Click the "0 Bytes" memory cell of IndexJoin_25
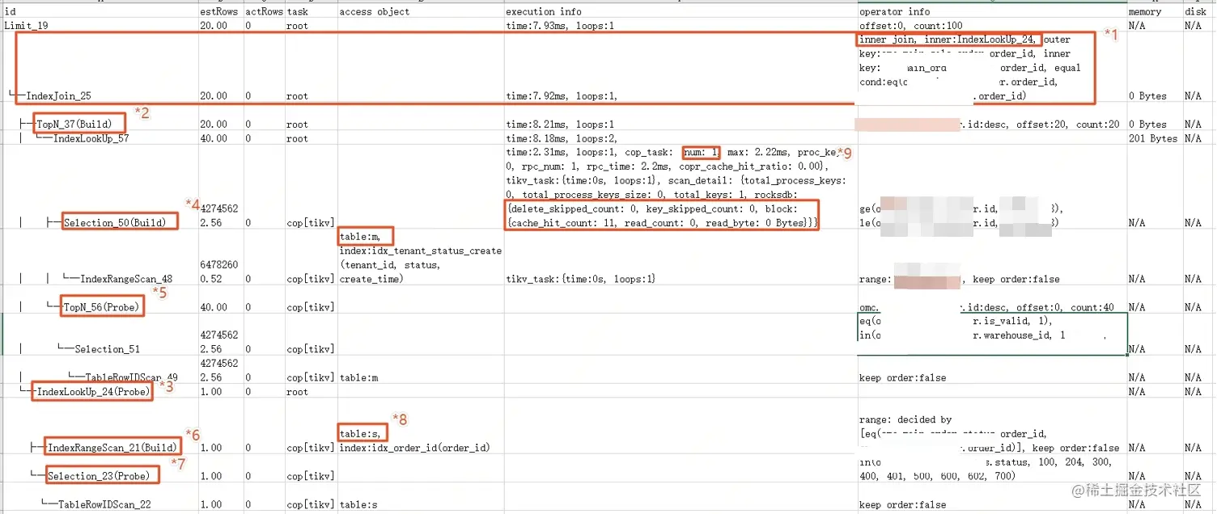 [1154, 67]
